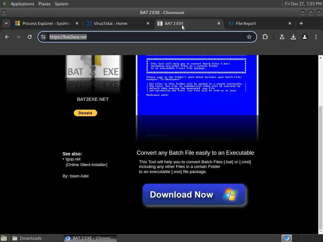Click the 'Convert any Batch File easily' heading

(195, 153)
